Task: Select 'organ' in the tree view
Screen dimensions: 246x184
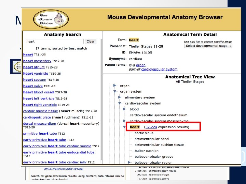Action: click(125, 86)
